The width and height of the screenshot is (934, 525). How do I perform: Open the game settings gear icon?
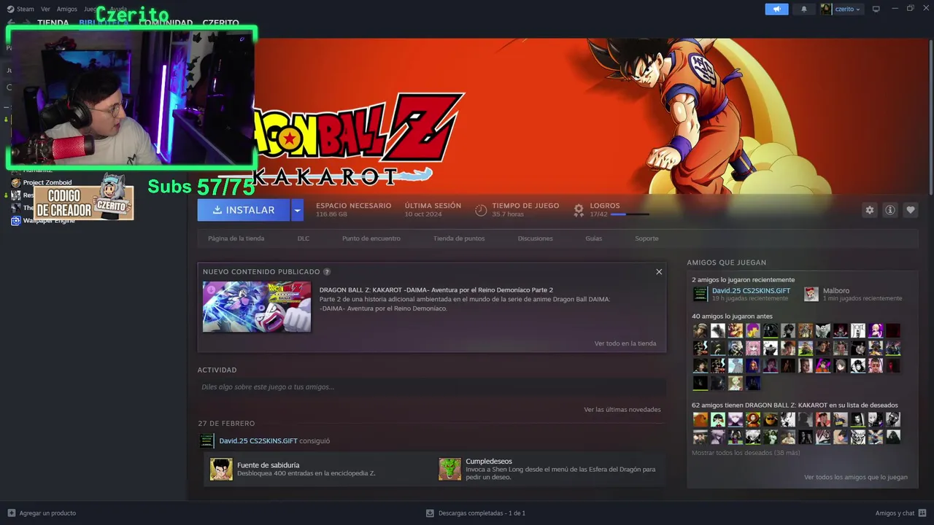click(x=869, y=210)
